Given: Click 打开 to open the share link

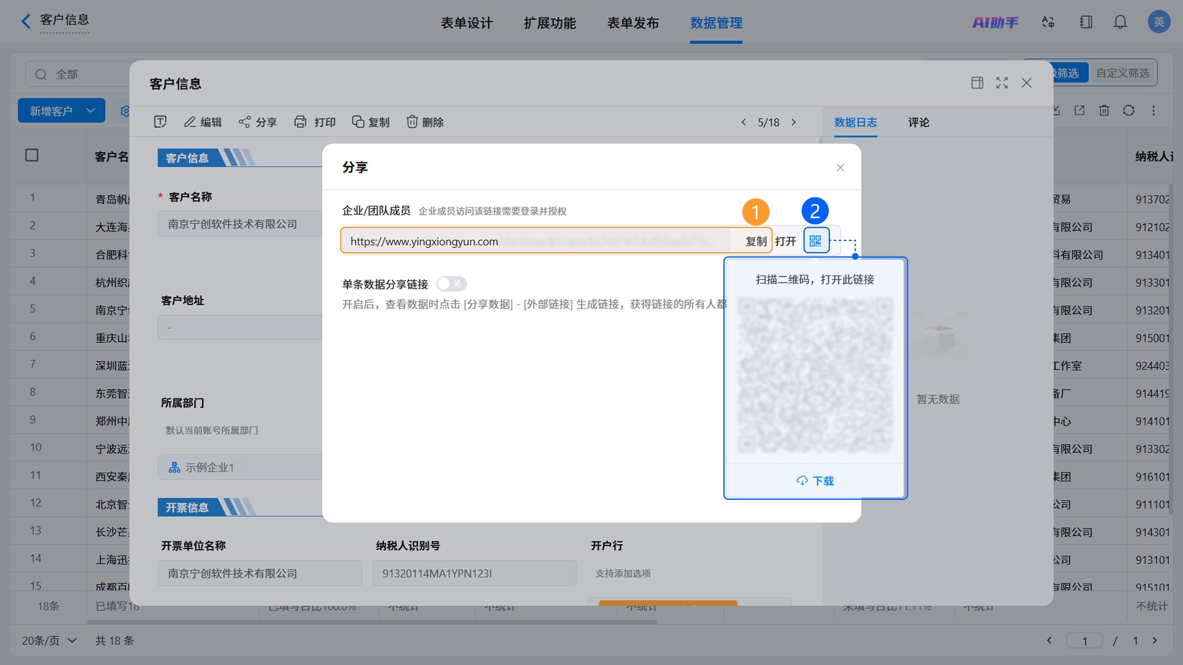Looking at the screenshot, I should point(785,241).
